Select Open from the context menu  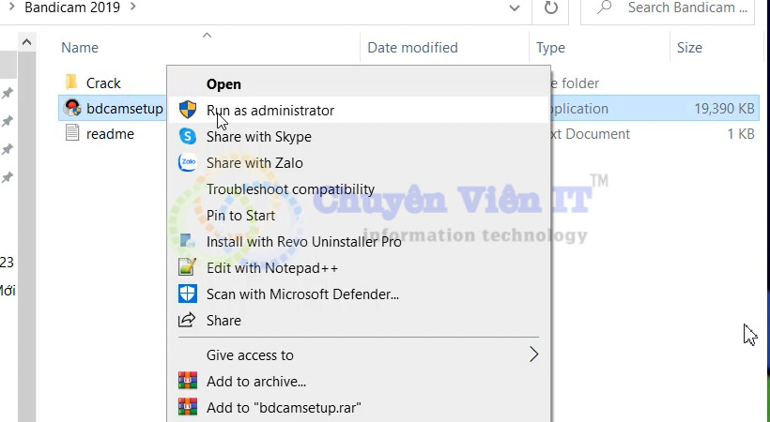[223, 84]
